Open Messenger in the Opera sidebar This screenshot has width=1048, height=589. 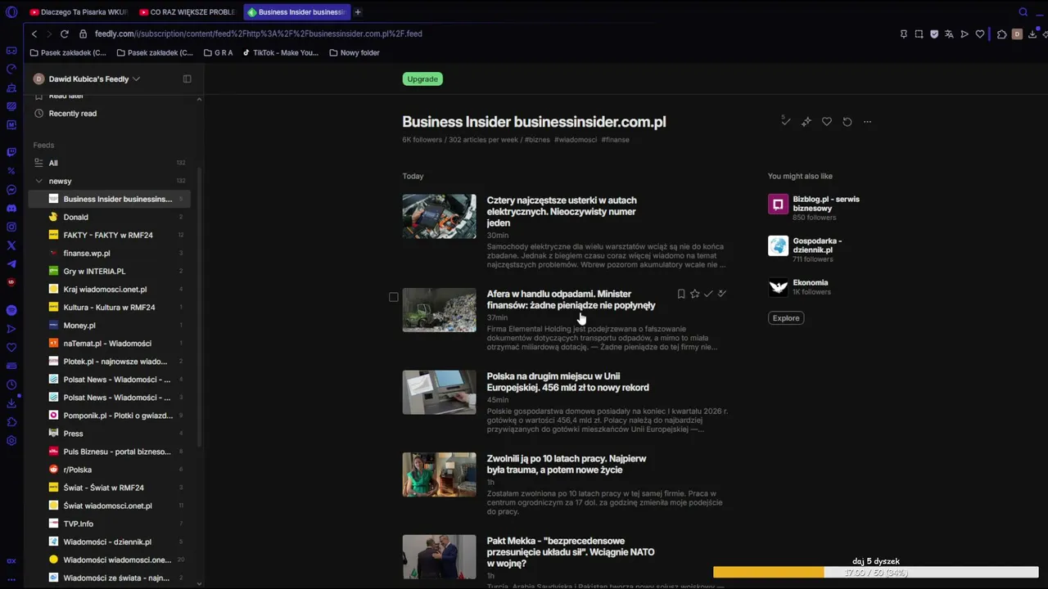click(11, 190)
